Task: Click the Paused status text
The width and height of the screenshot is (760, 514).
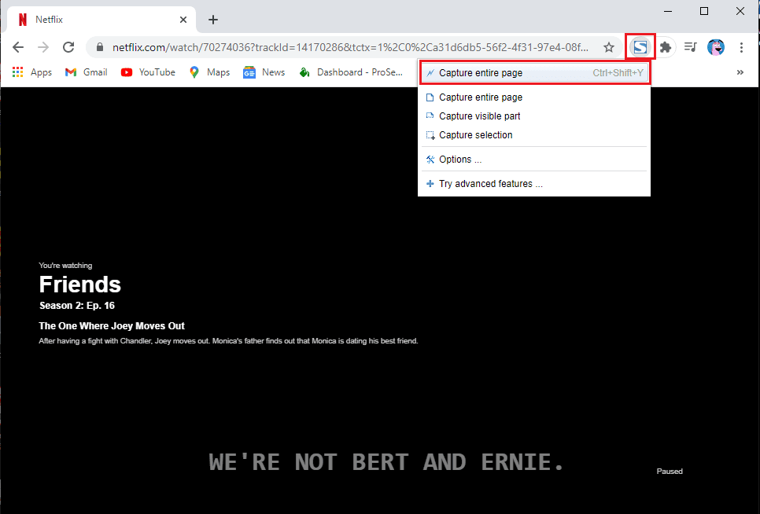Action: click(670, 471)
